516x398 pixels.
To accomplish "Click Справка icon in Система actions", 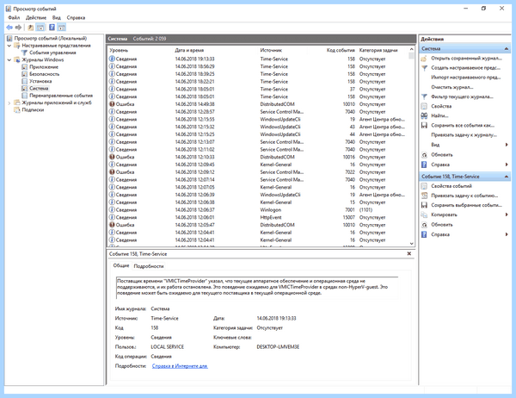I will tap(424, 165).
